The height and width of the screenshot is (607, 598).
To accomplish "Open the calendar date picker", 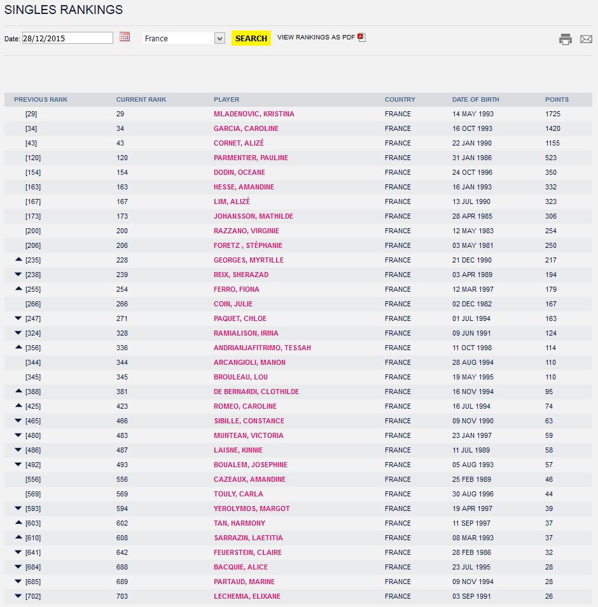I will tap(124, 38).
